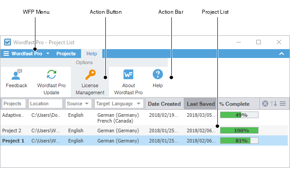
Task: Click French (Canada) target language text
Action: [115, 121]
